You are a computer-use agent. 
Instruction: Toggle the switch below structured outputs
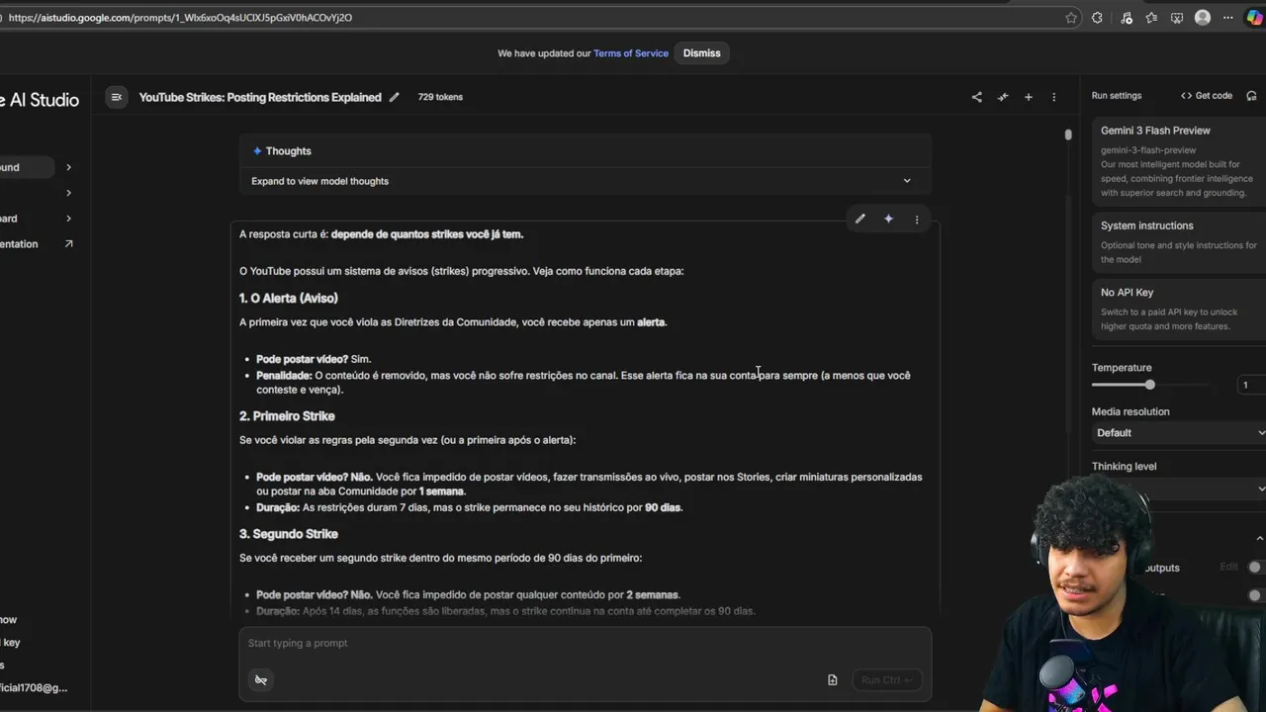(1256, 595)
